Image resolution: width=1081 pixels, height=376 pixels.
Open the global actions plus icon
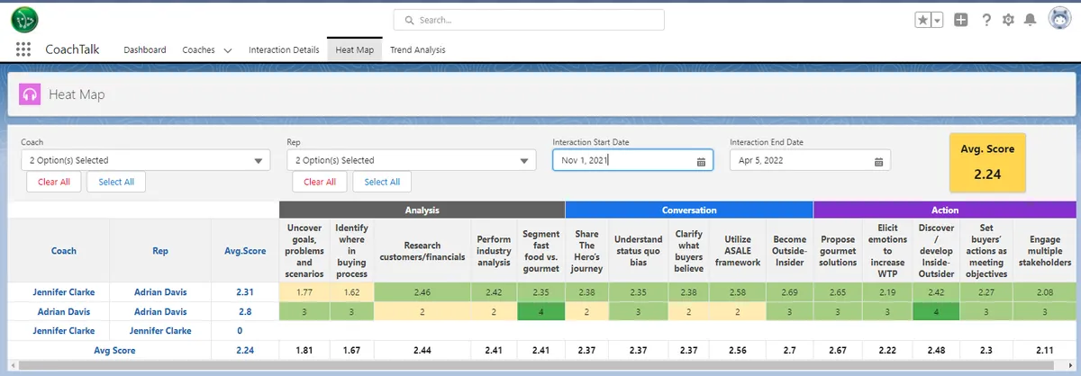961,20
